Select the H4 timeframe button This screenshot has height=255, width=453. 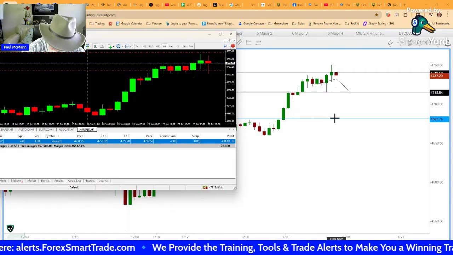pyautogui.click(x=171, y=46)
